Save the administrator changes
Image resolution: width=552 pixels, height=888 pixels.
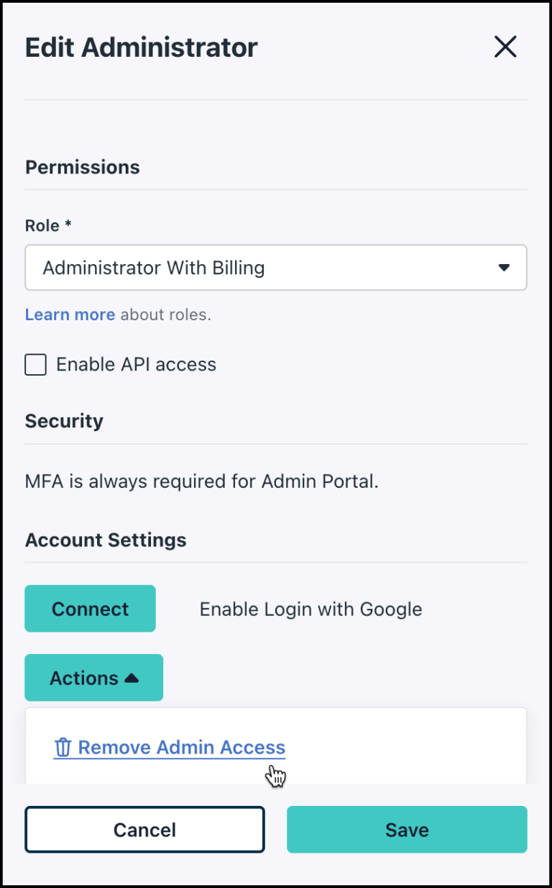point(406,829)
